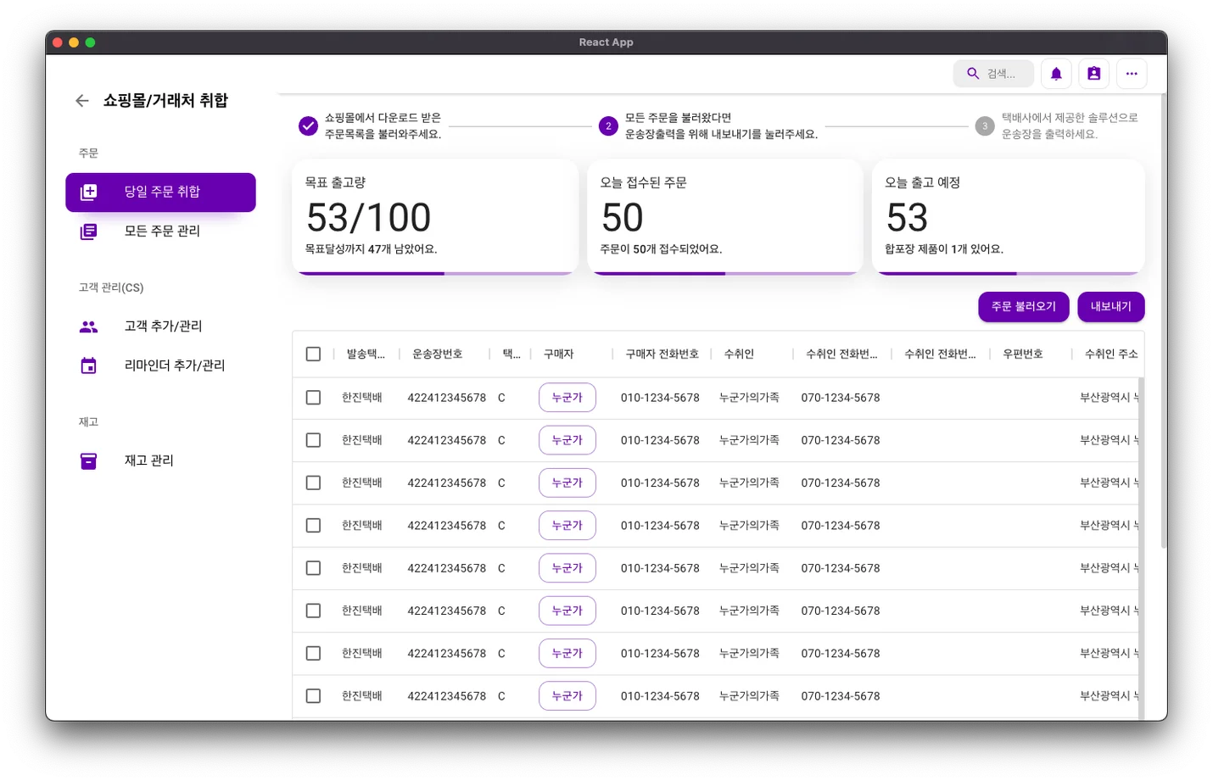Check the second table row's checkbox
Image resolution: width=1213 pixels, height=781 pixels.
[313, 440]
